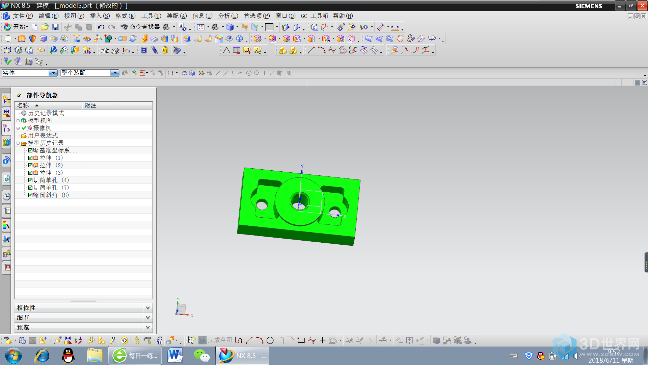Screen dimensions: 648x365
Task: Open the Constraint Navigator sidebar tab
Action: (6, 114)
